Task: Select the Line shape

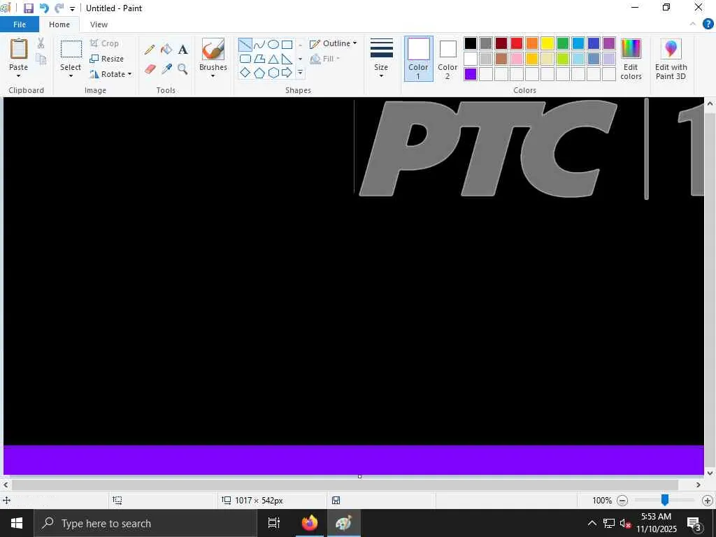Action: point(245,45)
